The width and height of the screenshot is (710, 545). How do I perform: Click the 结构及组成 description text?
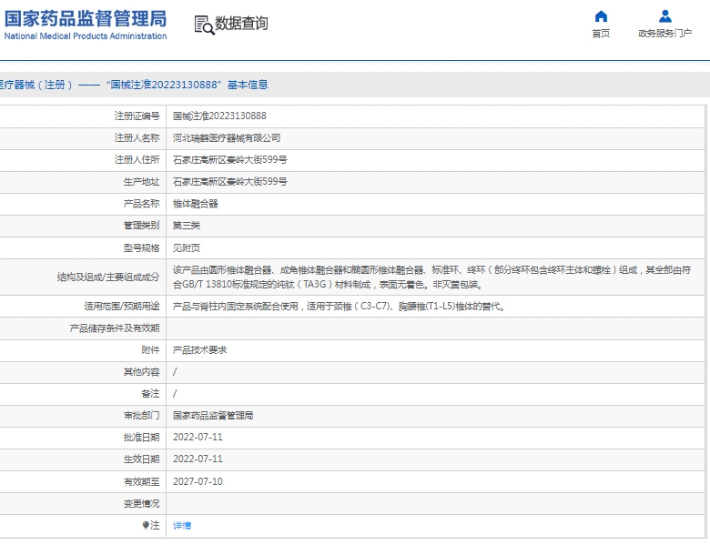pos(431,277)
